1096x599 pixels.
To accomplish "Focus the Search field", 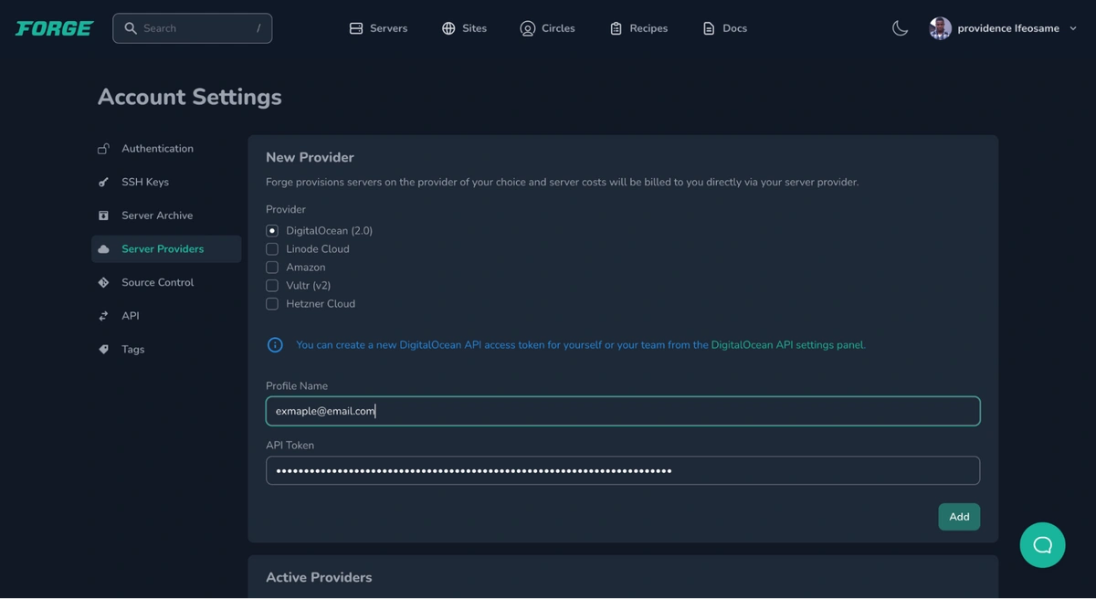I will [x=193, y=28].
